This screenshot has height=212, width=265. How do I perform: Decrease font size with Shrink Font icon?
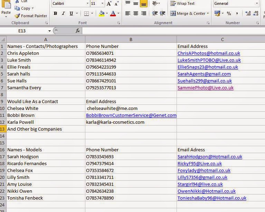coord(117,3)
